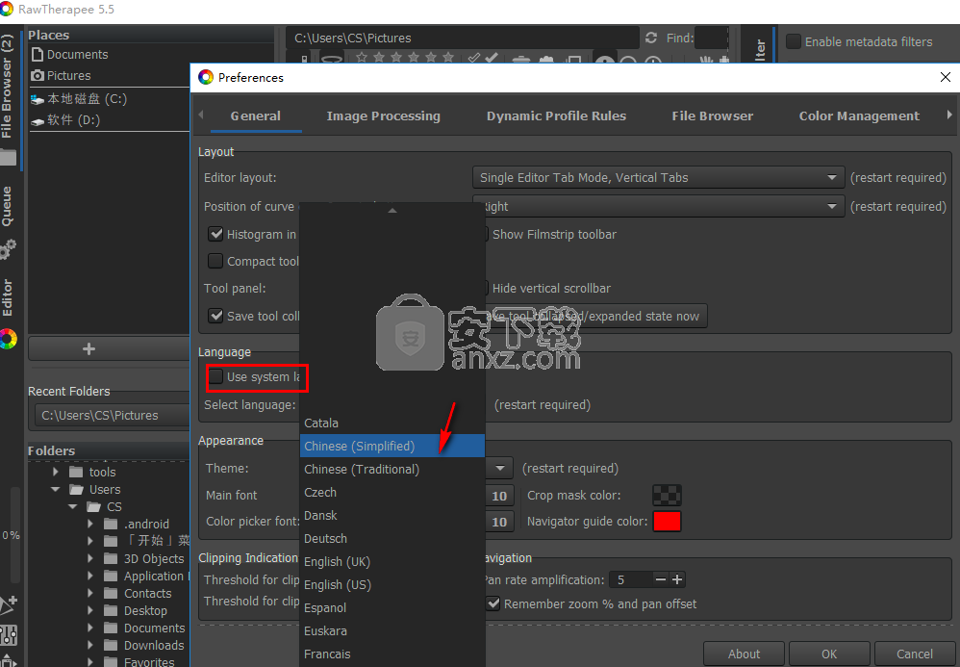Switch to the File Browser preferences tab
This screenshot has width=960, height=667.
713,115
